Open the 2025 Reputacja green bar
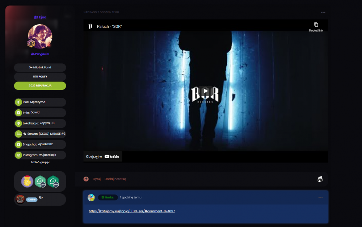Viewport: 362px width, 227px height. 40,86
